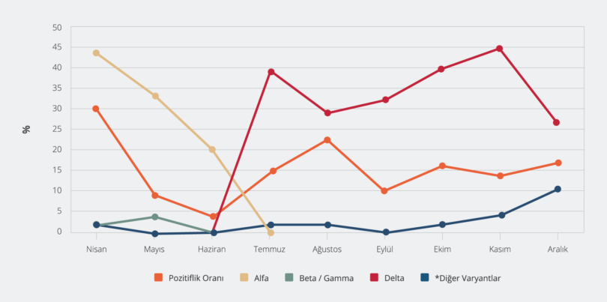
Task: Click the Ekim month label on x-axis
Action: point(442,249)
